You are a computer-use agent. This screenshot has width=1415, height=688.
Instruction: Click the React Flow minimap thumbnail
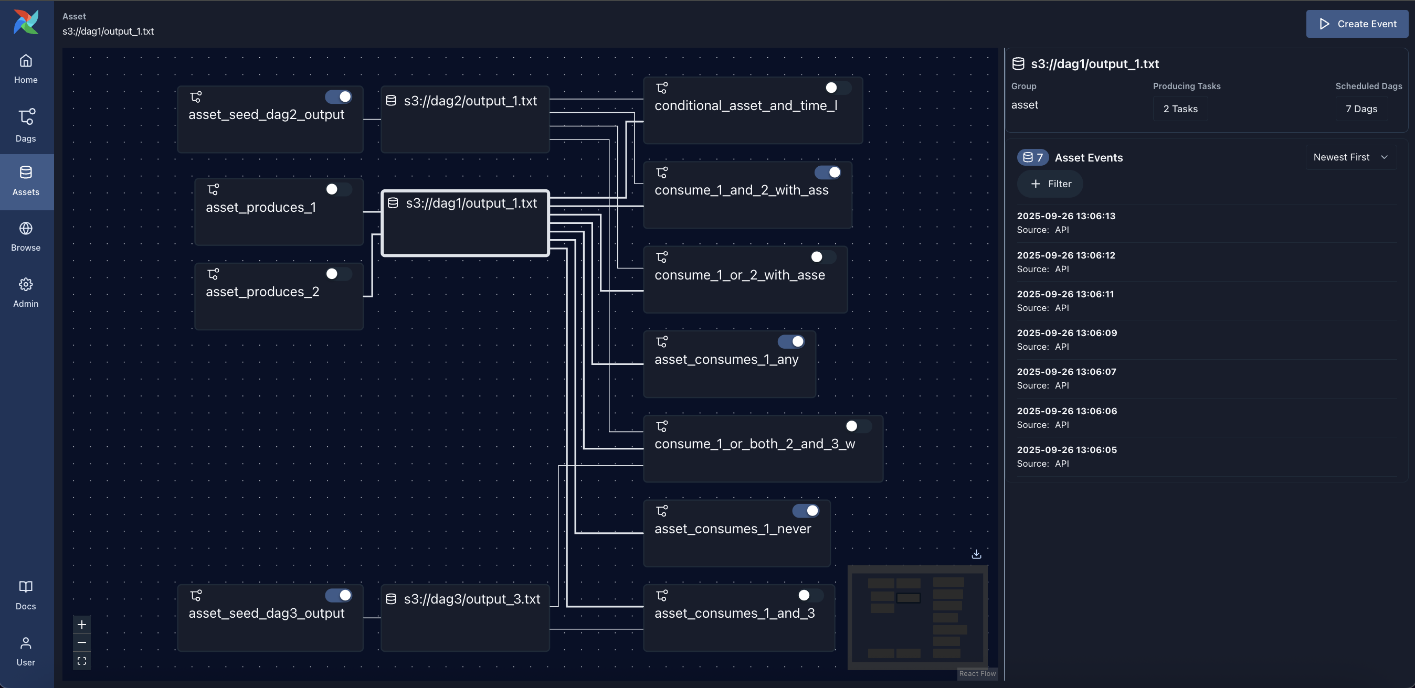coord(917,618)
